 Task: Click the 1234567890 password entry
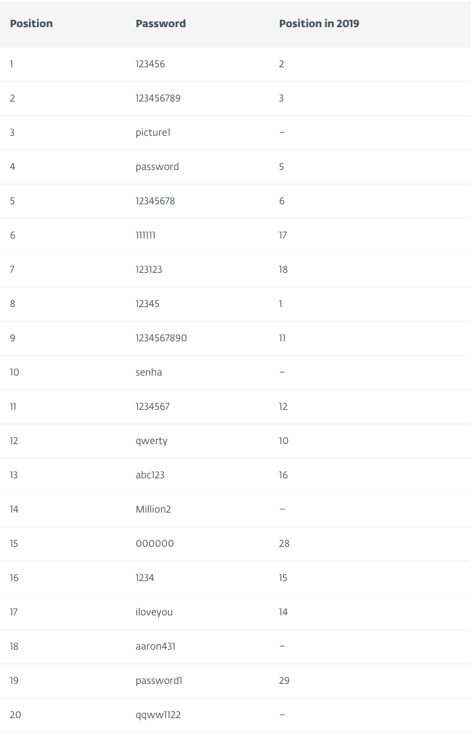161,338
